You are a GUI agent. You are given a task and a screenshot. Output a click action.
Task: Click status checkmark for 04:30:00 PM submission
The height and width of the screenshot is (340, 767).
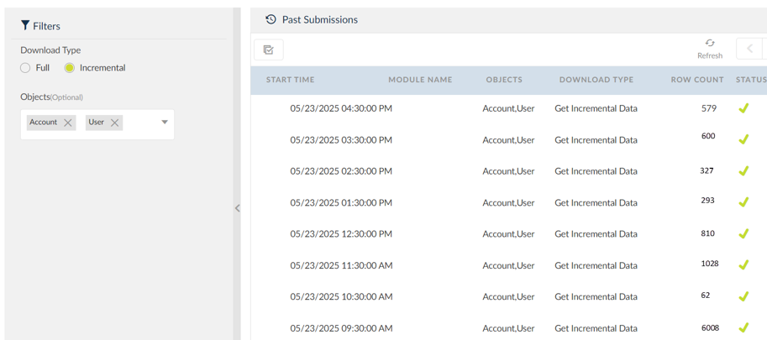743,108
